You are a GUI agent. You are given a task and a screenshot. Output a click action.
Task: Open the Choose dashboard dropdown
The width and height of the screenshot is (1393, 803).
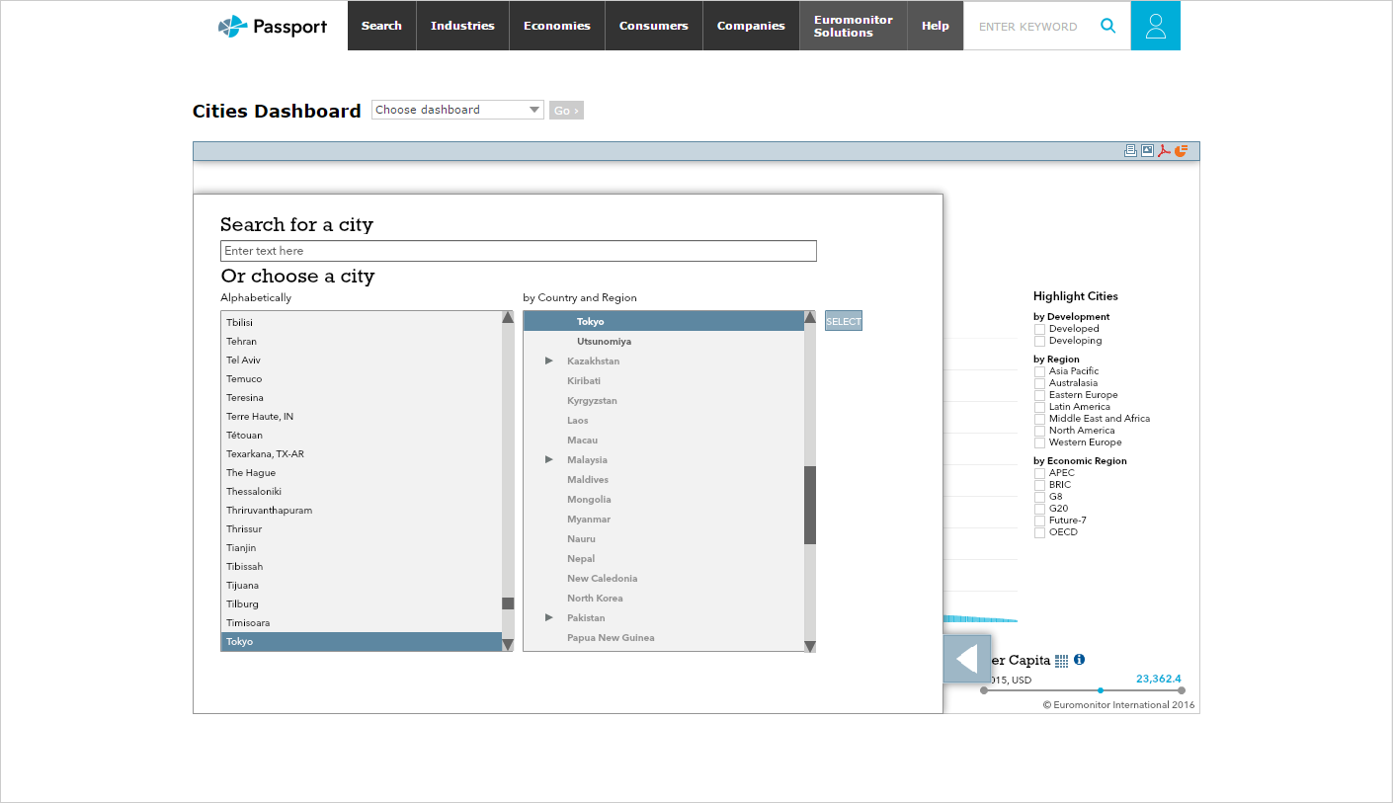coord(456,110)
